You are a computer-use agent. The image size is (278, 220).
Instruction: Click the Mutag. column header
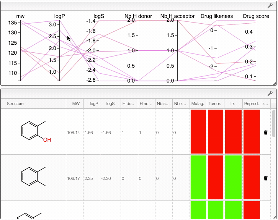(198, 104)
